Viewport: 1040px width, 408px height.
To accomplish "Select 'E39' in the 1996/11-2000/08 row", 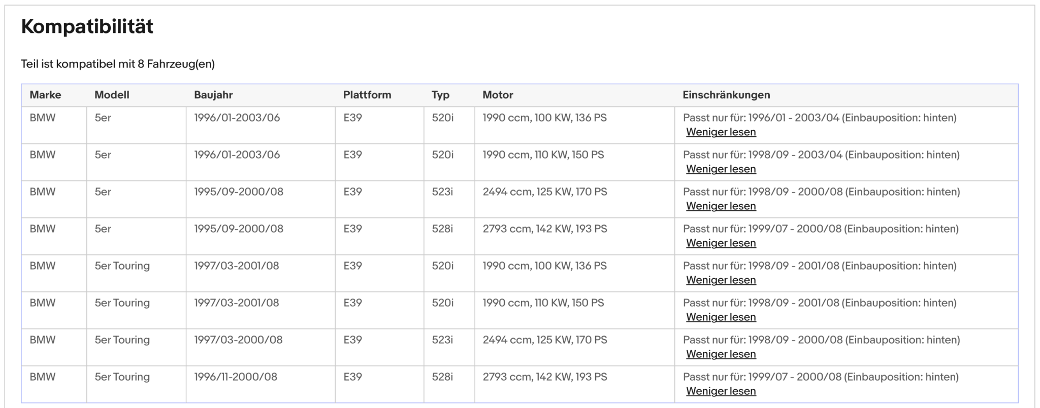I will 352,377.
